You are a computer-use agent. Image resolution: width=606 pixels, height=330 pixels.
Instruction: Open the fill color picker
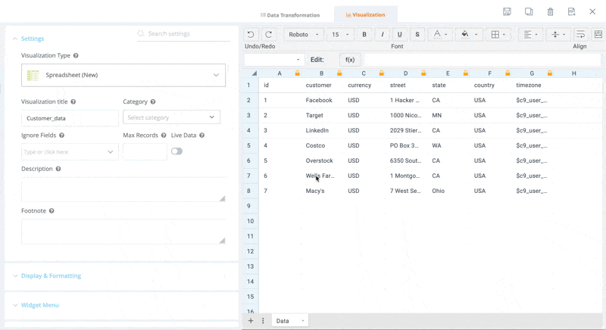pos(466,35)
